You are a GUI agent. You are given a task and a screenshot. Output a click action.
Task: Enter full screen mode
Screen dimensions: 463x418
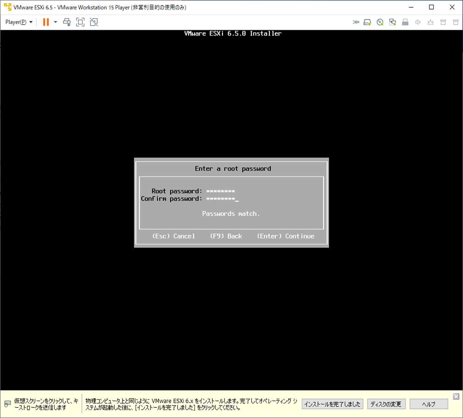tap(80, 22)
